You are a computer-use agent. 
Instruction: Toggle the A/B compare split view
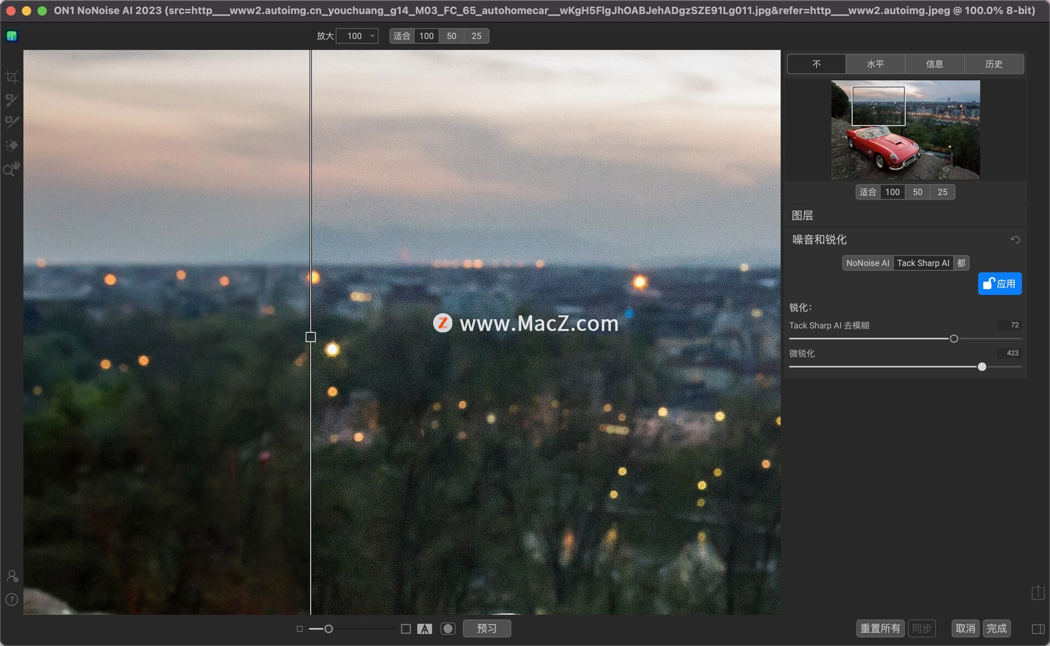click(x=424, y=629)
